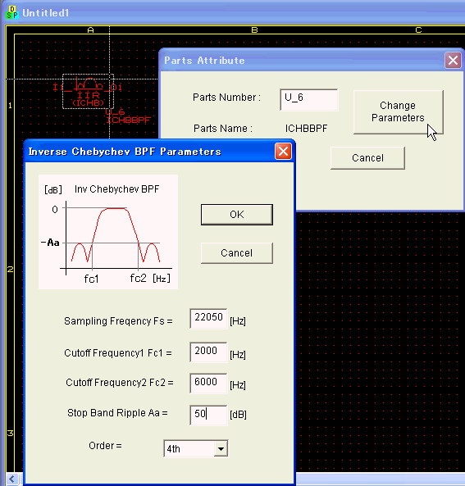This screenshot has width=465, height=486.
Task: Click column header B on schematic
Action: point(254,30)
